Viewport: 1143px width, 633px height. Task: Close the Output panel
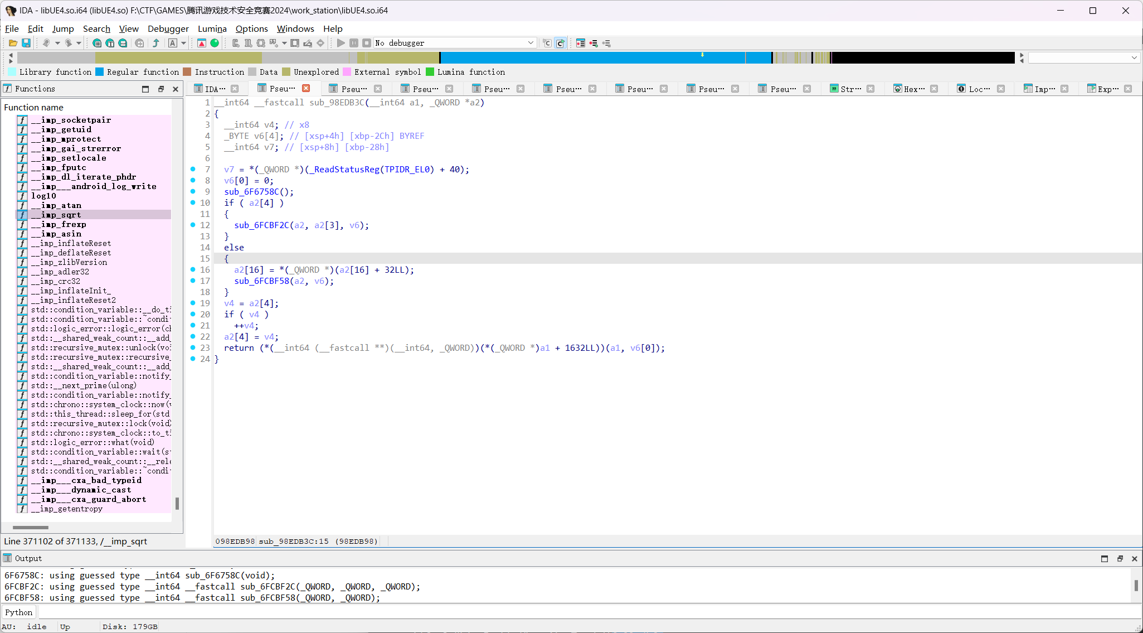point(1134,558)
